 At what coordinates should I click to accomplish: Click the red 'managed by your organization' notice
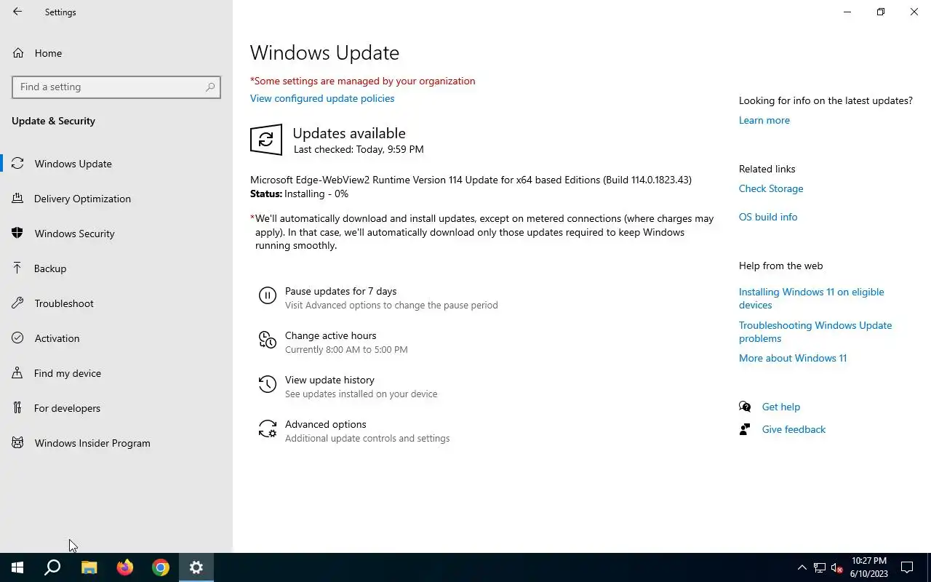click(x=362, y=81)
